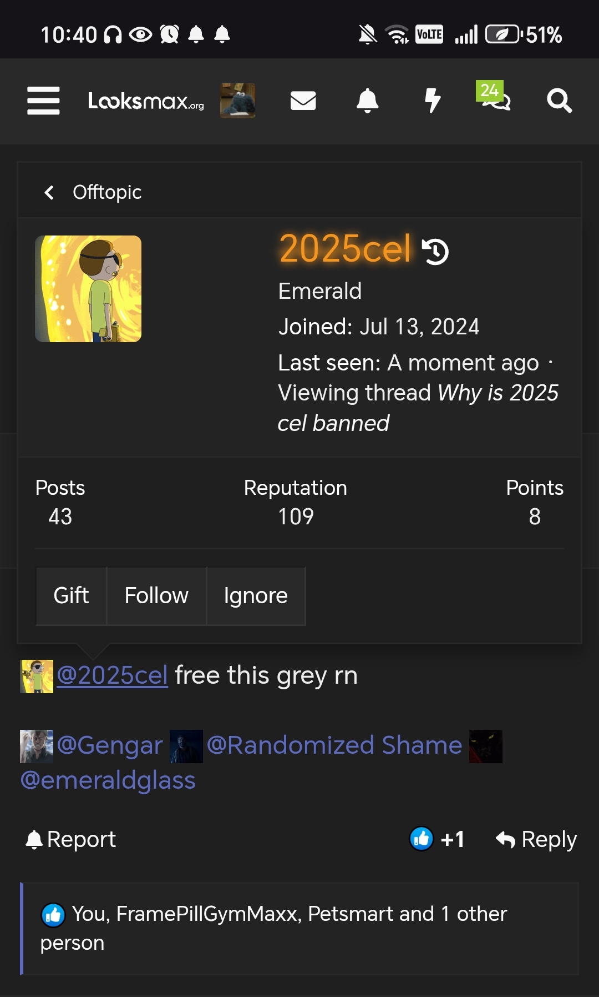
Task: Go back via the Offtopic chevron
Action: tap(93, 192)
